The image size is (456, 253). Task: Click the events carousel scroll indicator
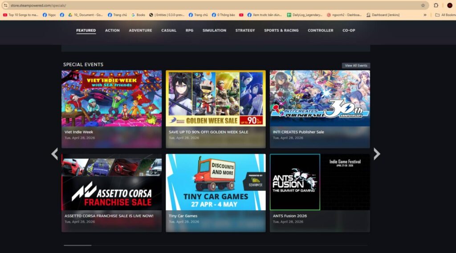77,245
